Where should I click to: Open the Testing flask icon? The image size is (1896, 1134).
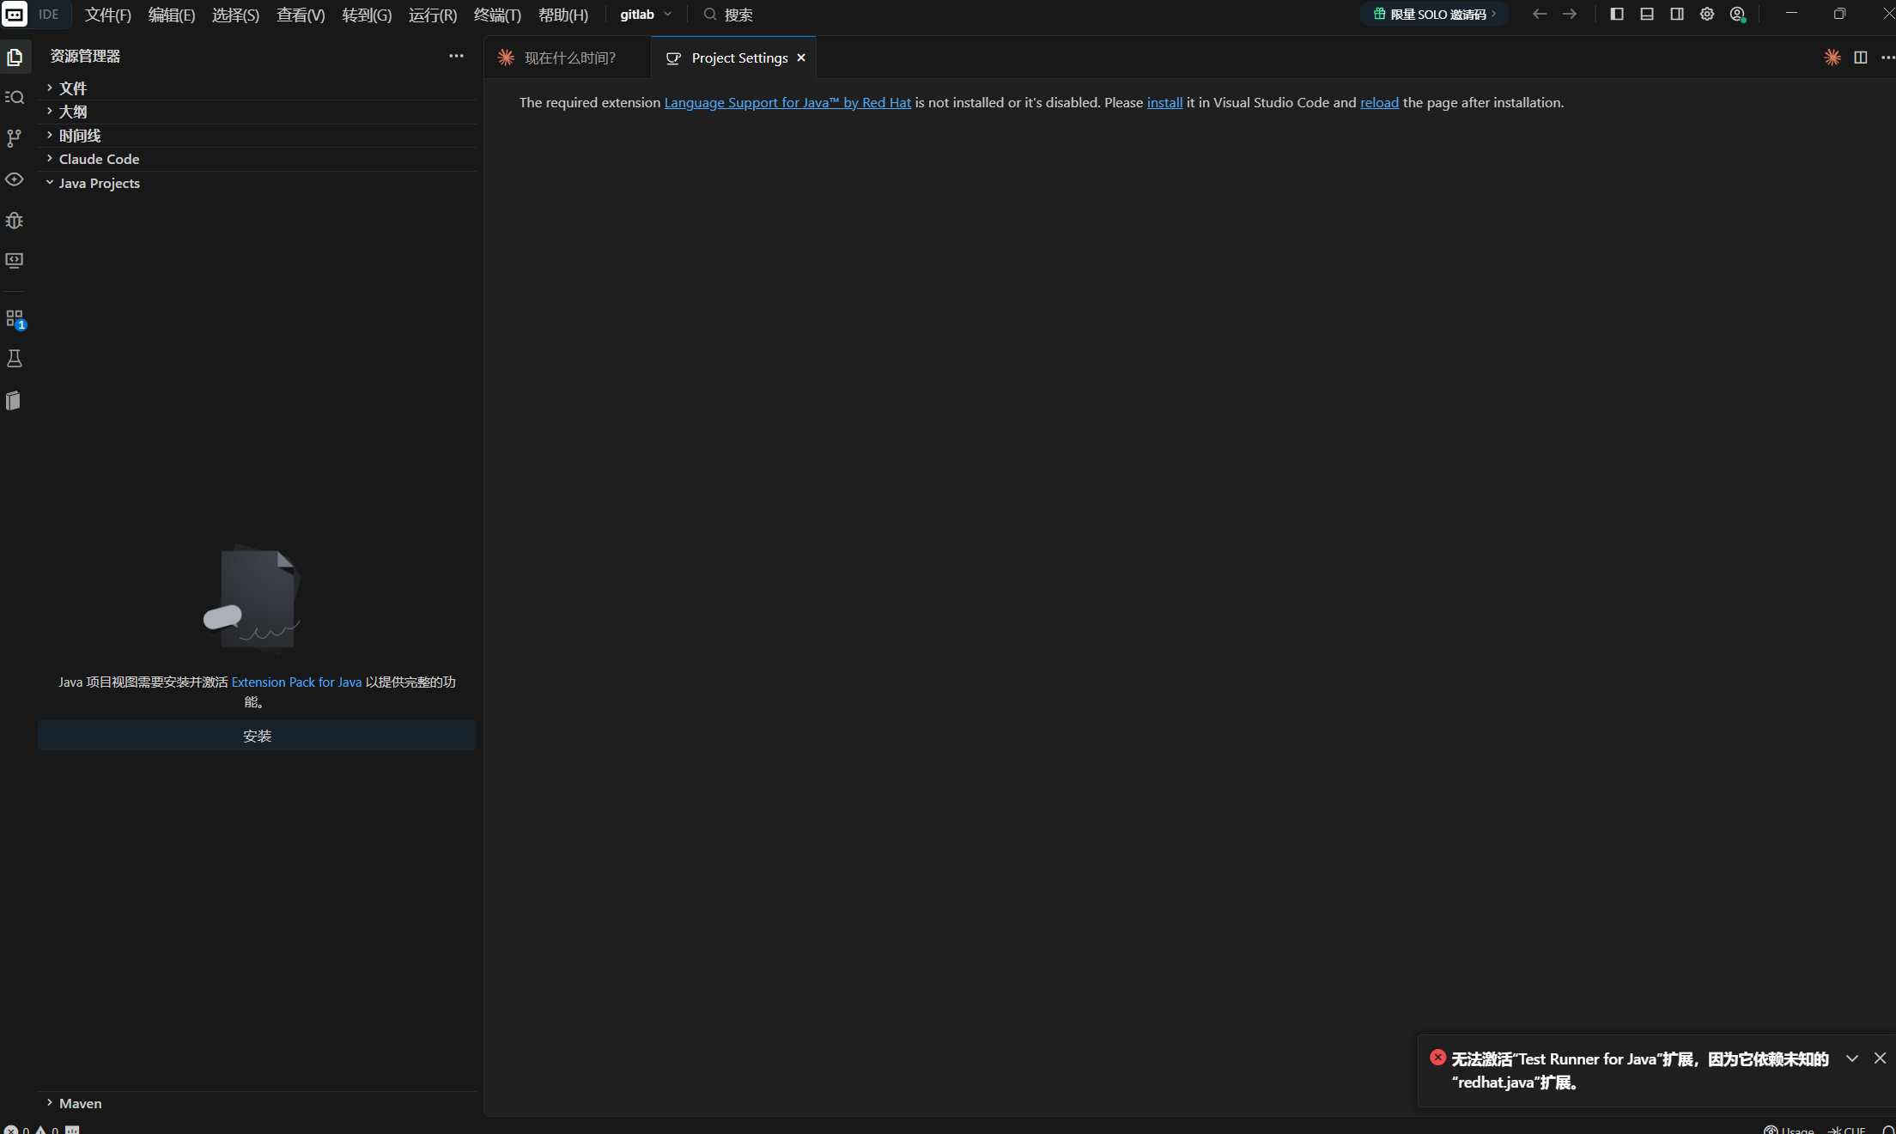[15, 359]
